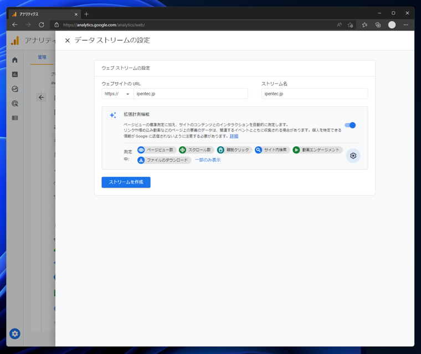Click the Google Analytics logo

[15, 40]
